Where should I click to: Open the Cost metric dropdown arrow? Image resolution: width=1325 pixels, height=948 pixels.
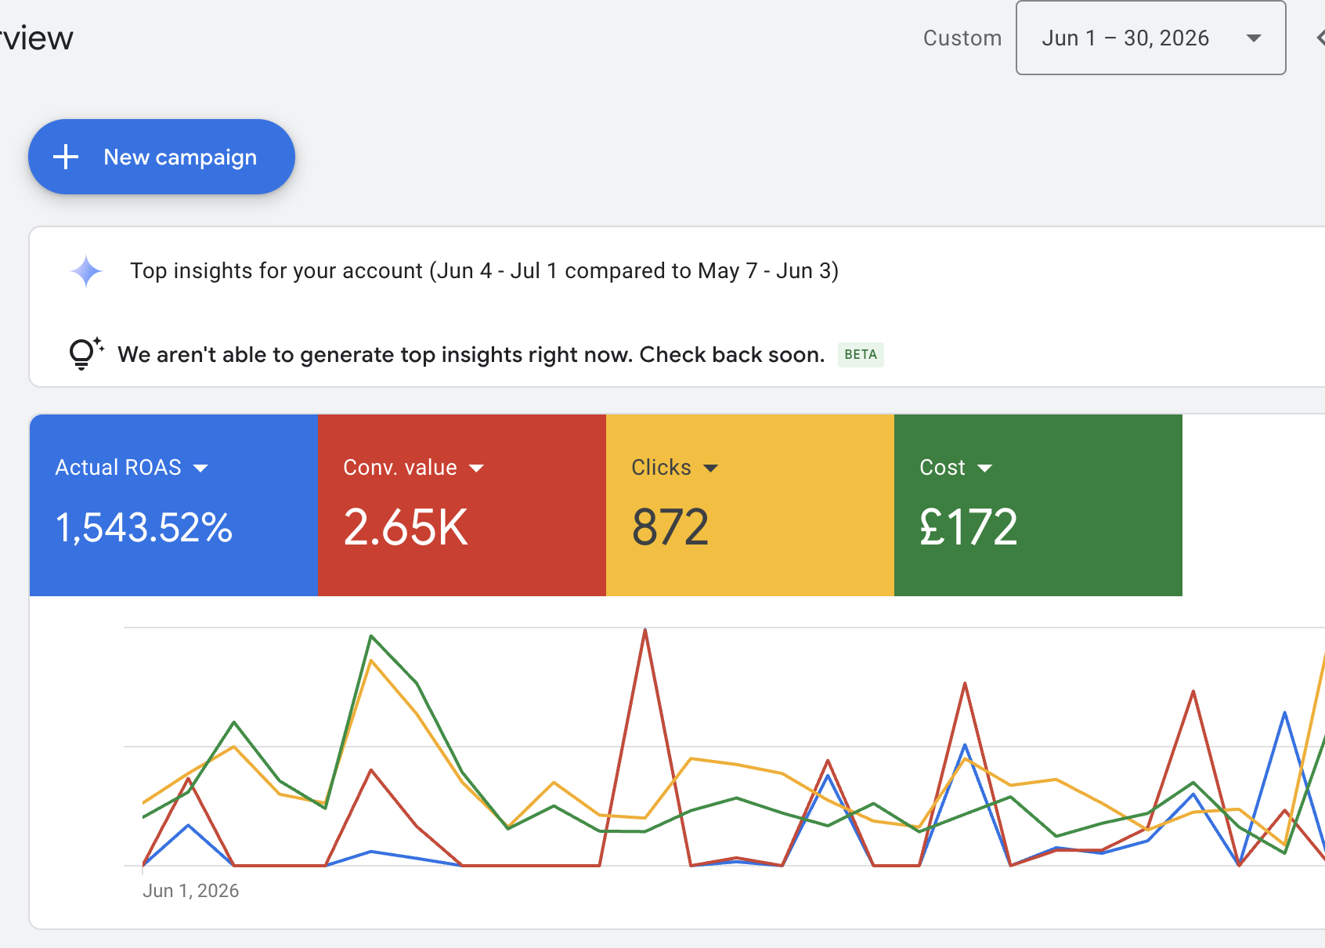(x=985, y=469)
